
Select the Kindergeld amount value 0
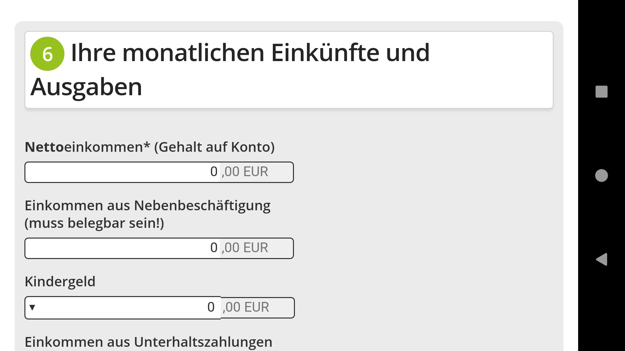pyautogui.click(x=211, y=307)
